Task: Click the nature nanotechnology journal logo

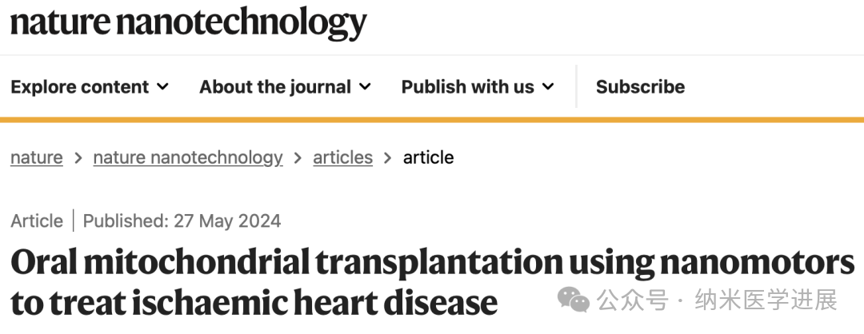Action: [188, 23]
